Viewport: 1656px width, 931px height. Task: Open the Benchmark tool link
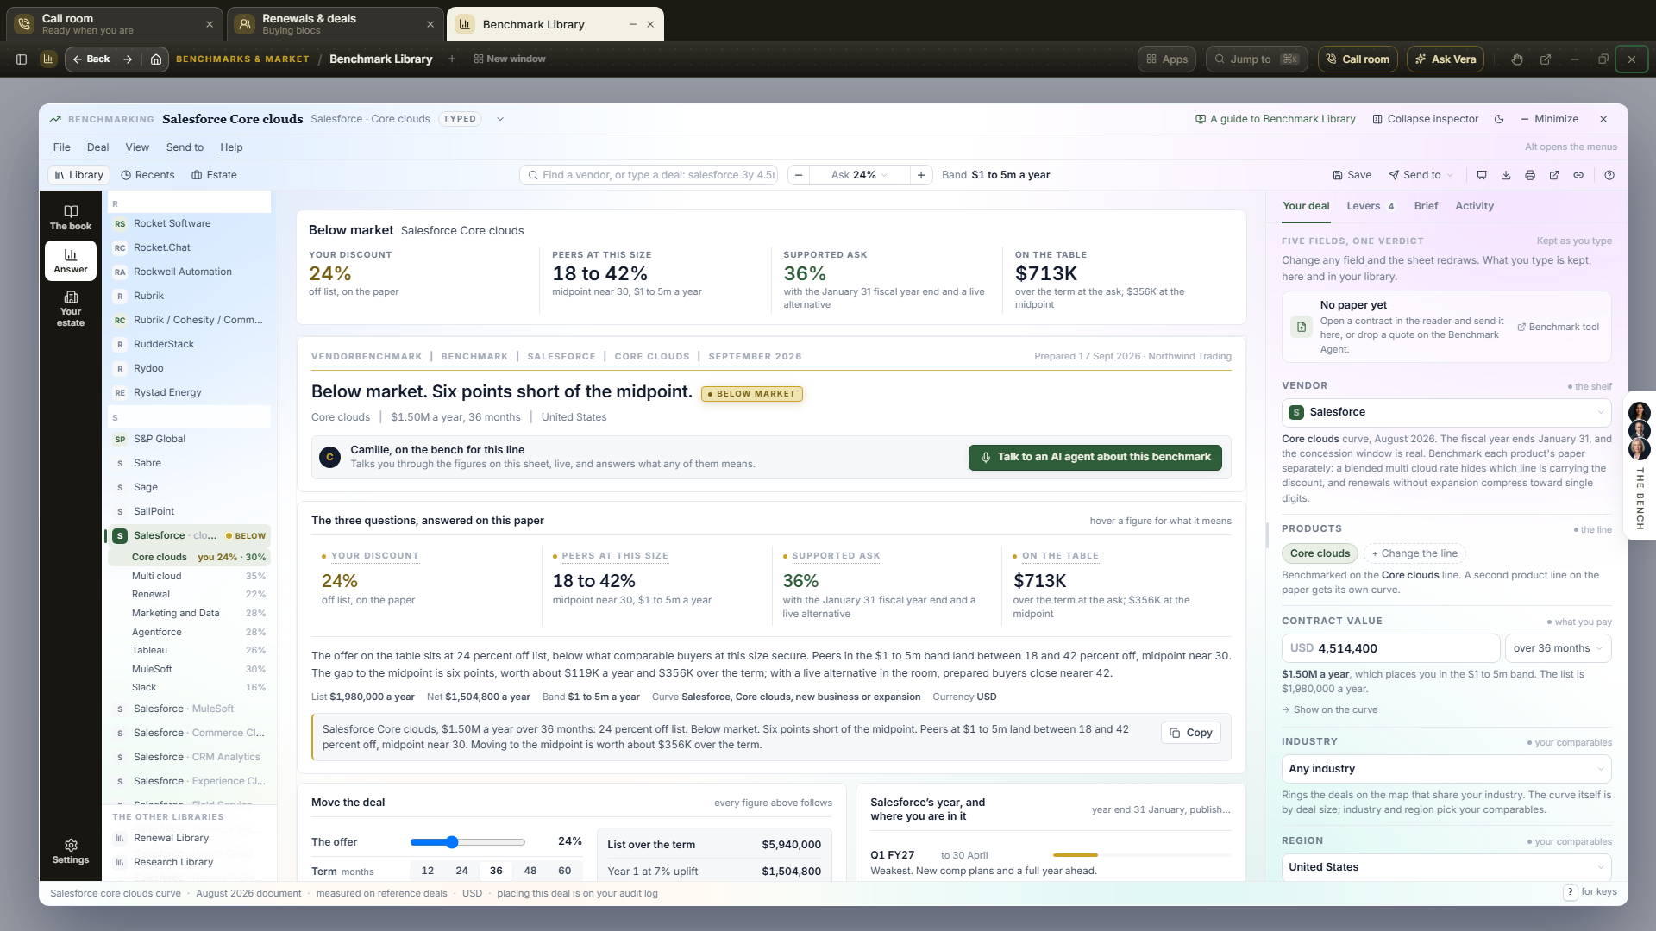pos(1558,327)
